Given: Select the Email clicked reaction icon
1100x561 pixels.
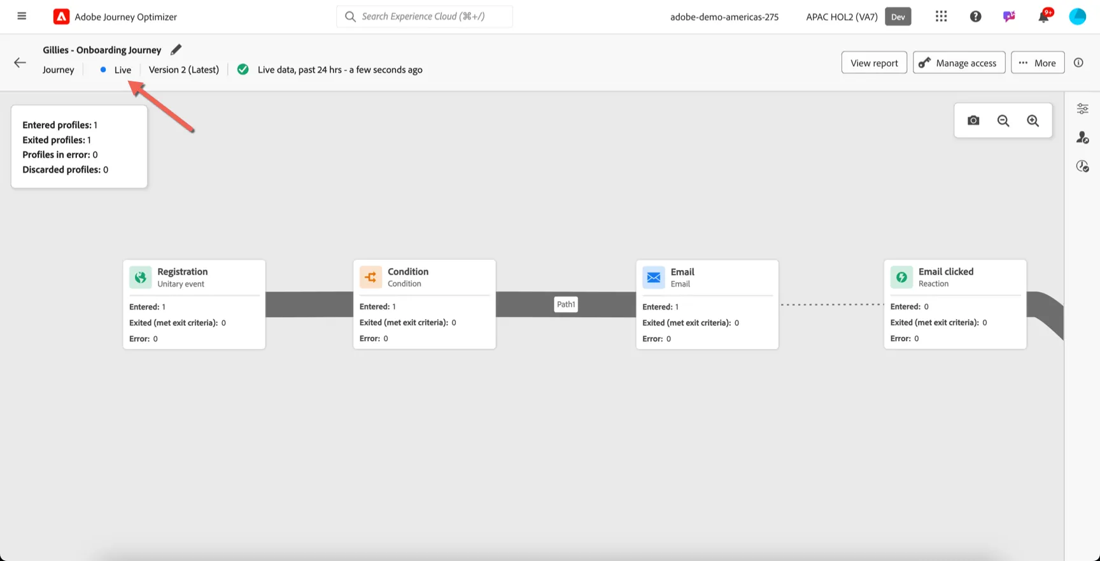Looking at the screenshot, I should (x=902, y=278).
